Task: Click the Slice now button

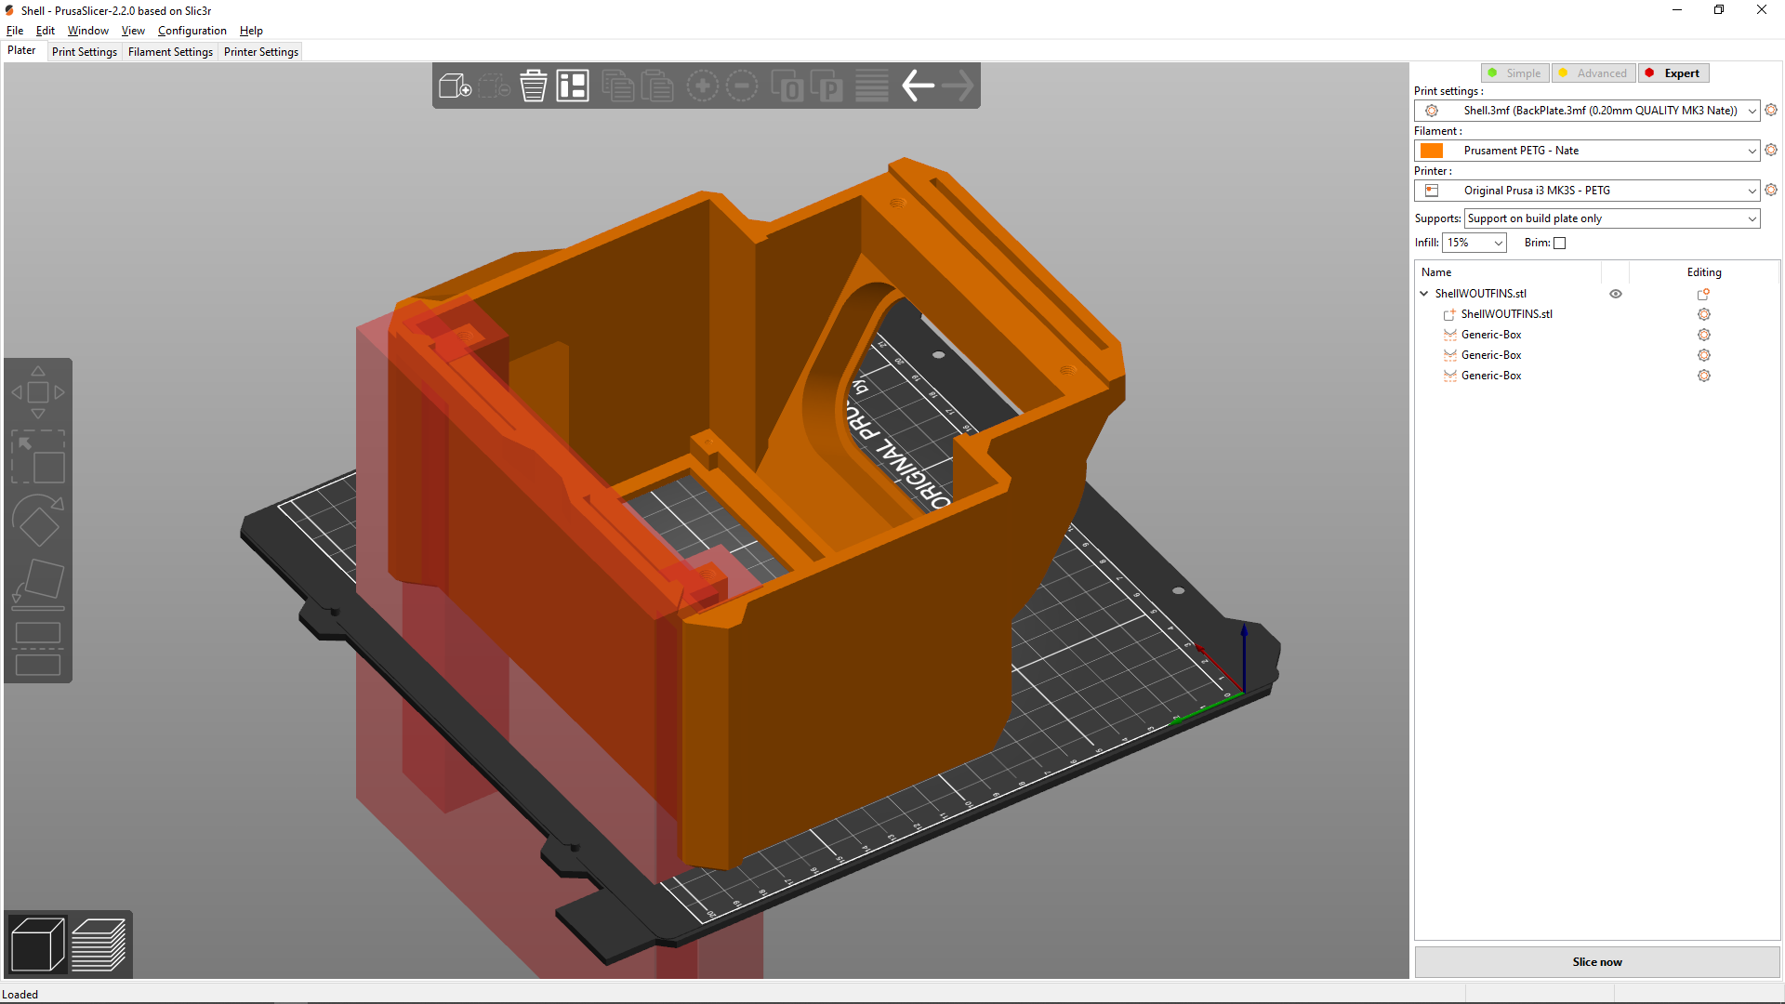Action: click(1596, 962)
